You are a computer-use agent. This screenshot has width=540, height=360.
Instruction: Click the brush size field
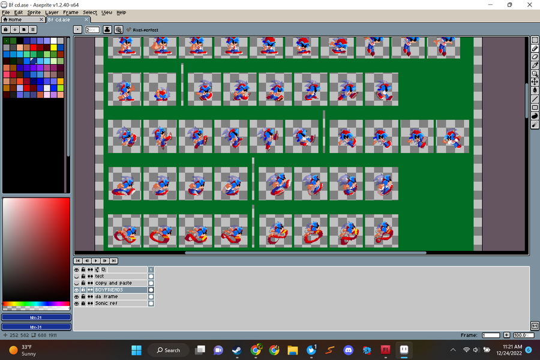coord(92,30)
